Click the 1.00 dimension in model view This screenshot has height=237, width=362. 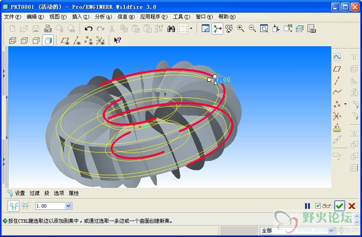223,79
